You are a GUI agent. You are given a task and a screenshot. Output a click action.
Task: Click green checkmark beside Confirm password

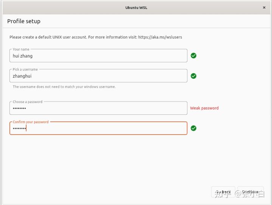[193, 128]
